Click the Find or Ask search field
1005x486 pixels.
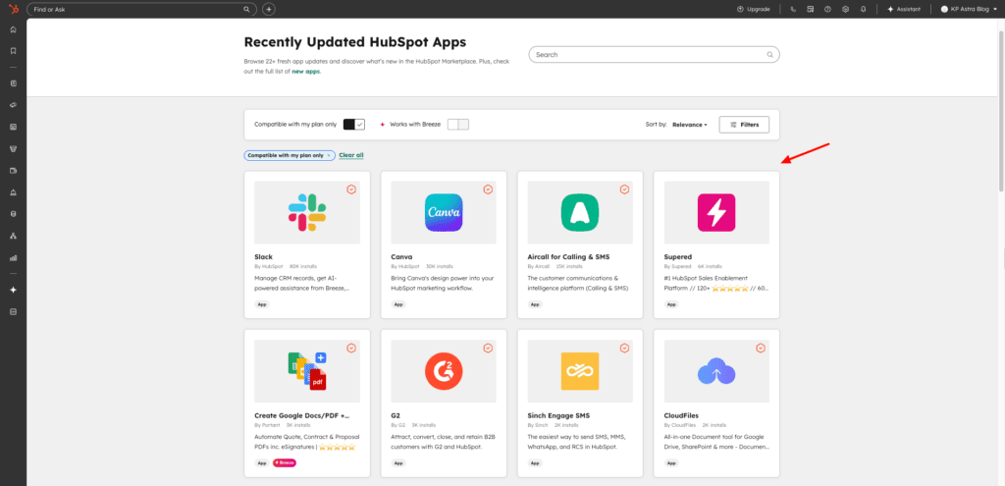pos(141,10)
